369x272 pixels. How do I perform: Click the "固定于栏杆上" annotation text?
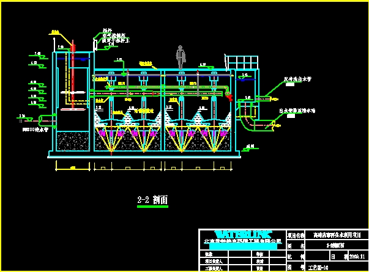pyautogui.click(x=116, y=40)
